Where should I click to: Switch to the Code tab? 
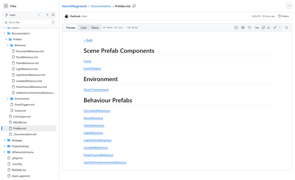83,27
